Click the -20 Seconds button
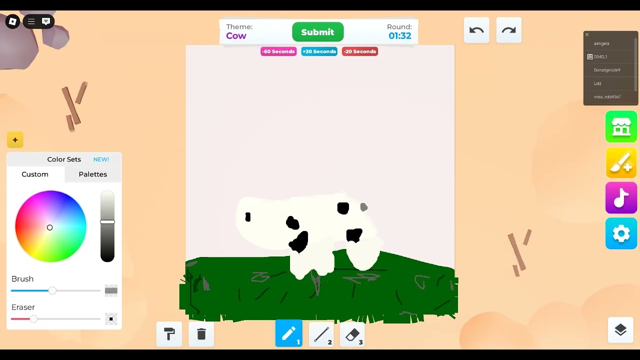The height and width of the screenshot is (360, 640). 360,51
